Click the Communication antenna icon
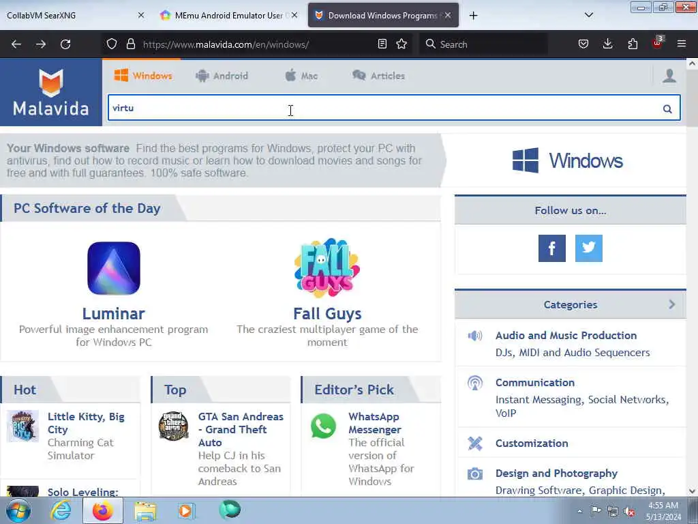The width and height of the screenshot is (698, 524). [x=474, y=383]
